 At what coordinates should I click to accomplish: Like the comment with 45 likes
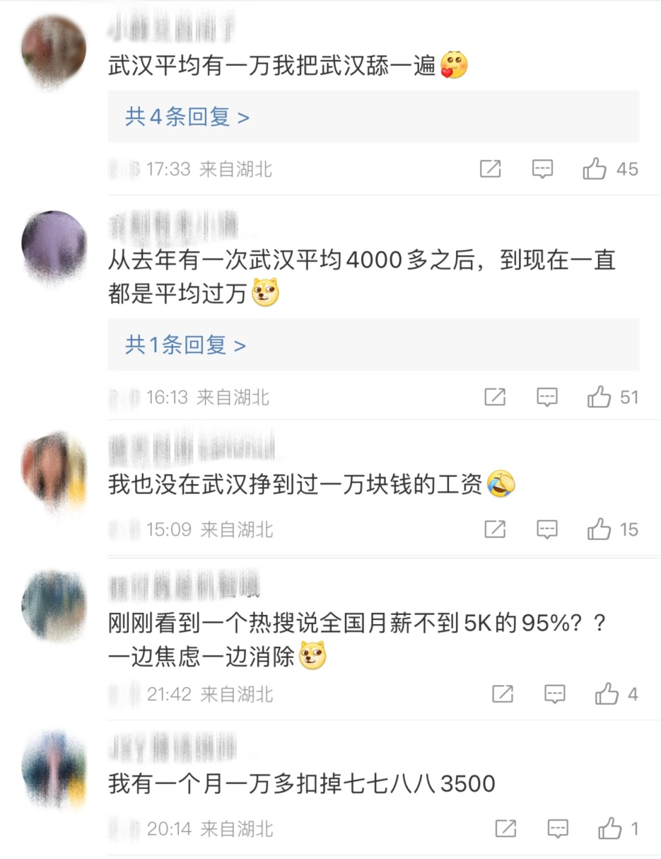point(595,168)
